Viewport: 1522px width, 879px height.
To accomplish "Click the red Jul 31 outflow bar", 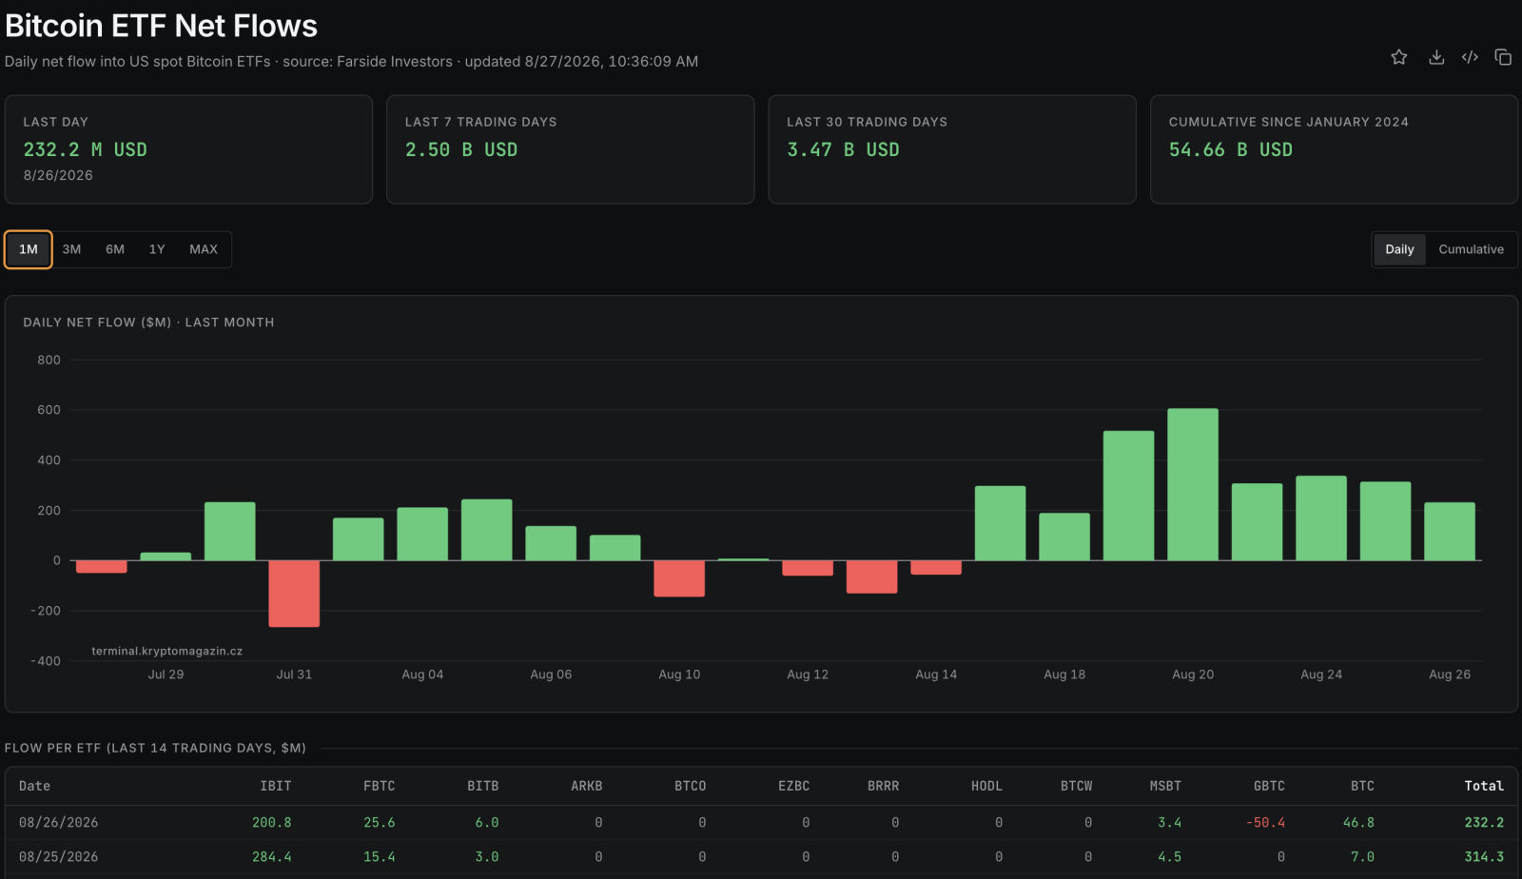I will (x=294, y=594).
